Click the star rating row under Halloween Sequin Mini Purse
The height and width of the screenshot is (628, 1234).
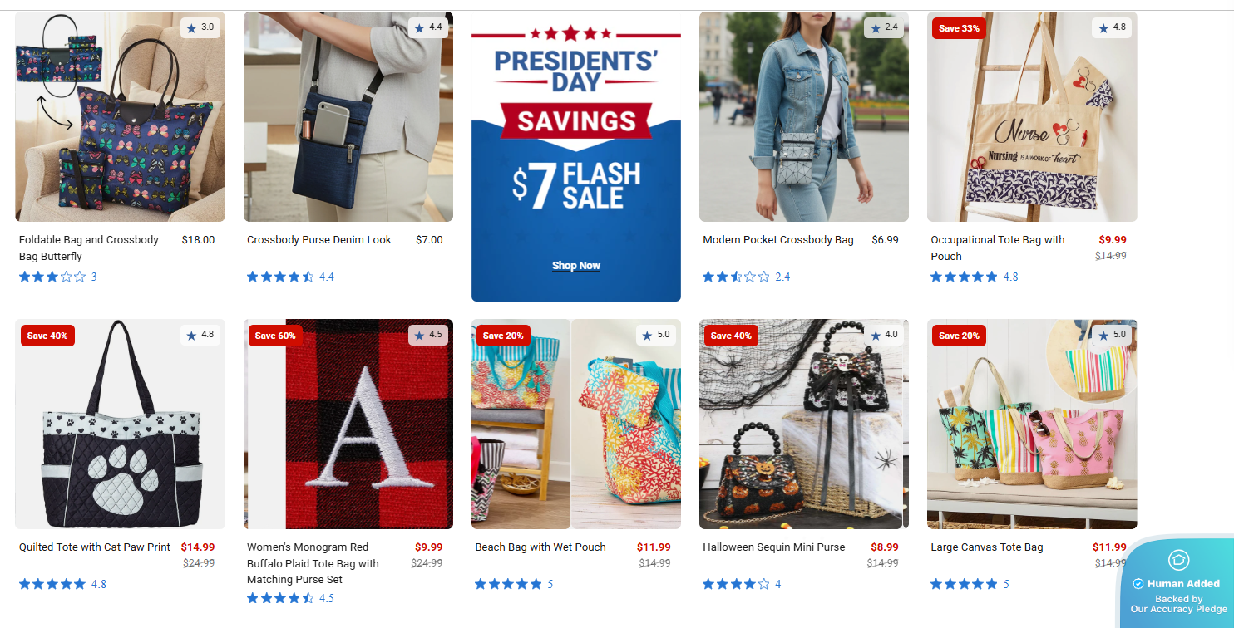[x=742, y=584]
